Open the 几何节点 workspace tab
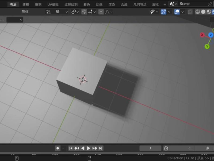The height and width of the screenshot is (161, 214). 140,4
